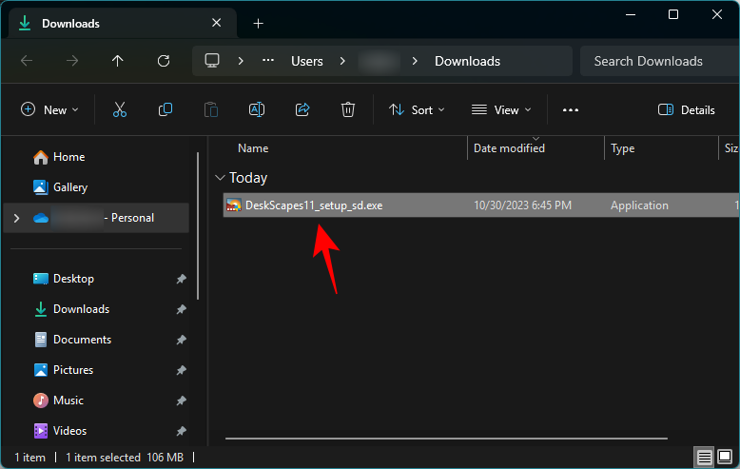Click chevron before Downloads breadcrumb
This screenshot has height=469, width=740.
click(x=415, y=61)
